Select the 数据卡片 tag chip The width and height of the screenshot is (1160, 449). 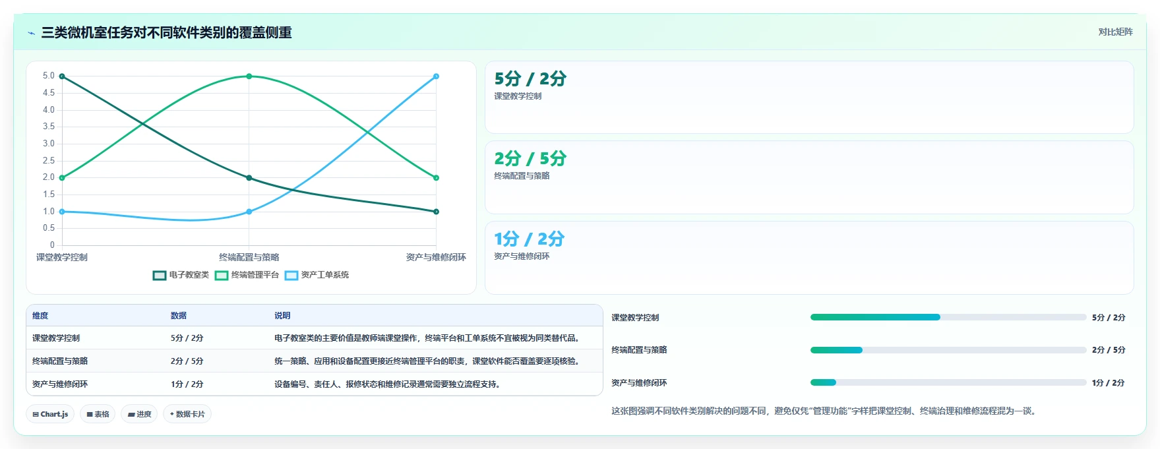(x=187, y=414)
